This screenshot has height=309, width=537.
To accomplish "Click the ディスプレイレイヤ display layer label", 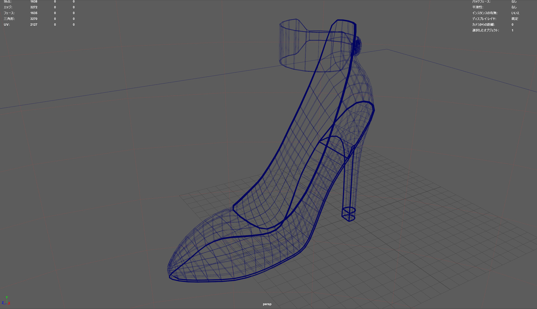I will tap(484, 19).
